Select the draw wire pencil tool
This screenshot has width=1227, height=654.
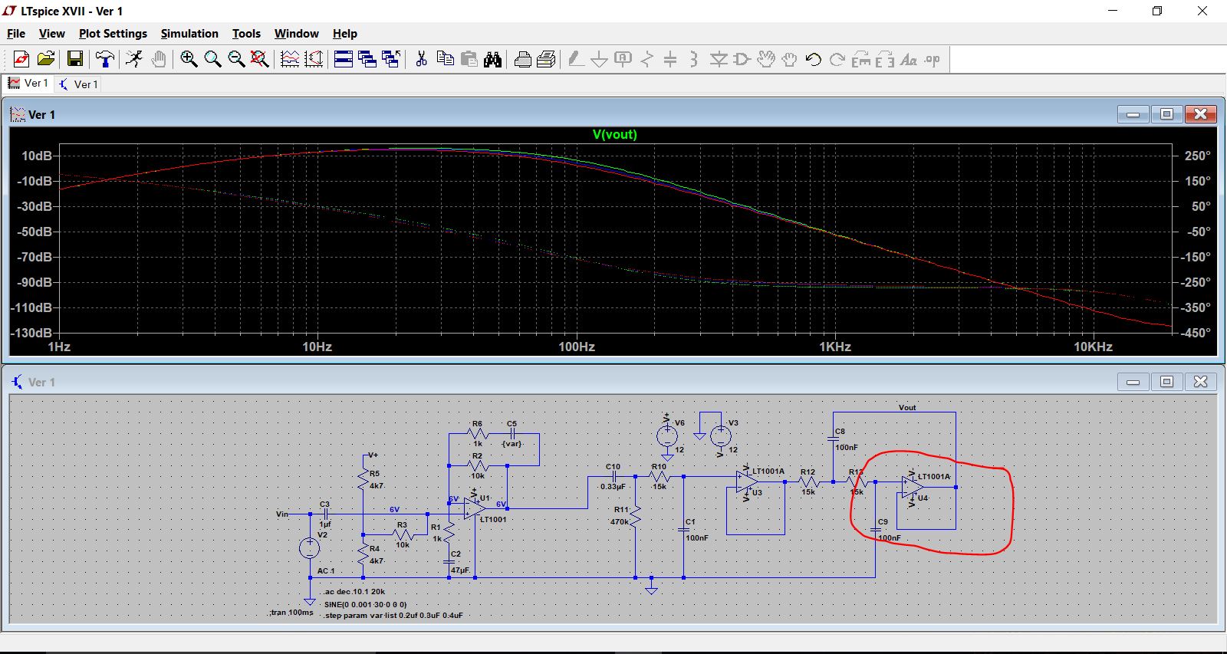pos(576,59)
